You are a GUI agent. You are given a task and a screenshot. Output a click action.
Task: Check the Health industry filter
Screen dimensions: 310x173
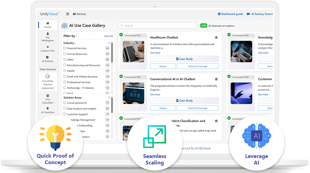[x=65, y=71]
